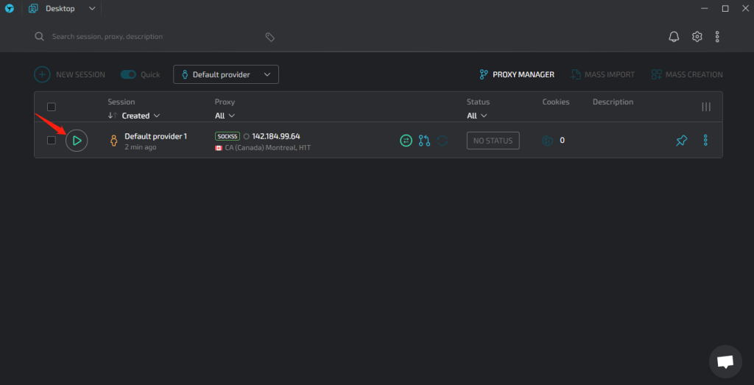
Task: Expand the Default provider dropdown
Action: [x=226, y=74]
